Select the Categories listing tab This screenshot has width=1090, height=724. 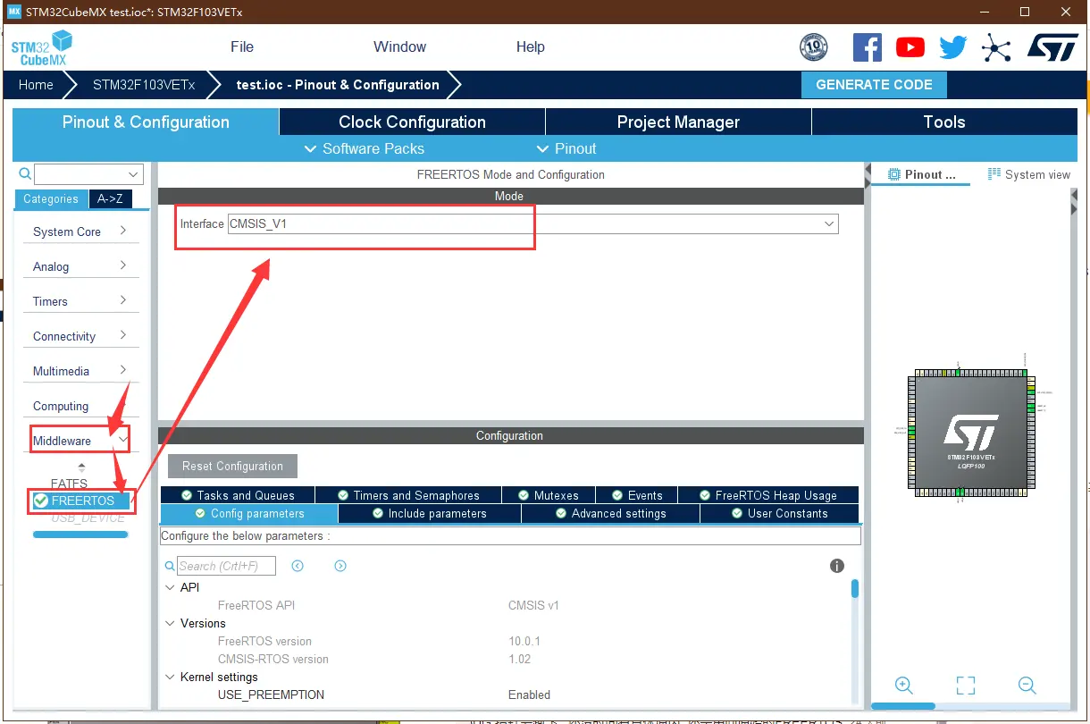point(51,199)
